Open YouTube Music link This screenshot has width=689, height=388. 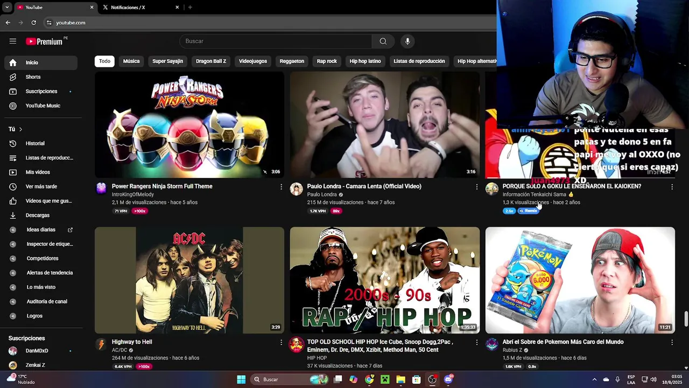41,106
